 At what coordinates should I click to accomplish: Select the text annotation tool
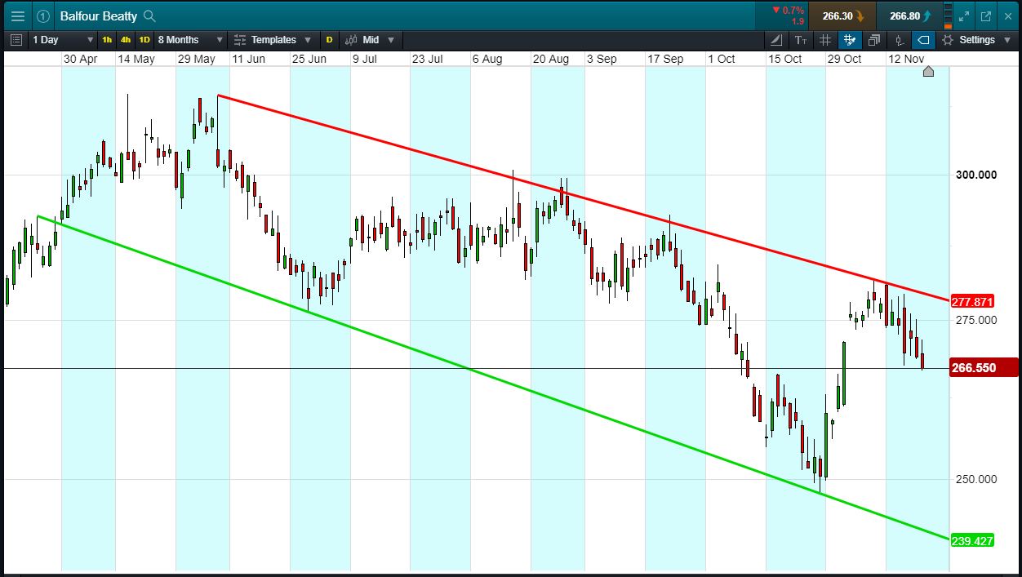(801, 39)
